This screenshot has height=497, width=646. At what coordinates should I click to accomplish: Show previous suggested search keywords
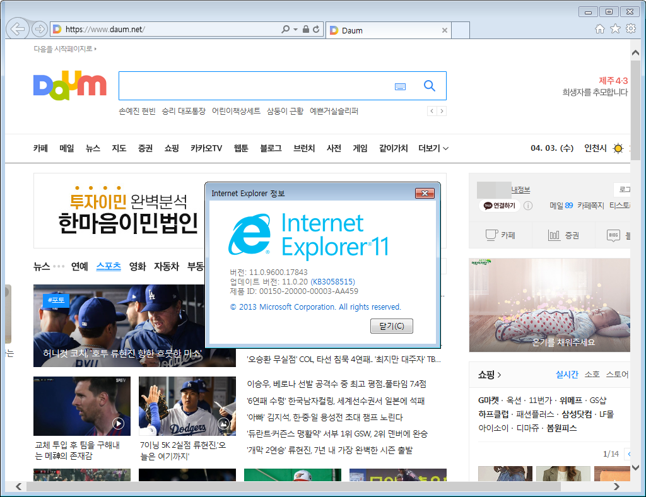432,111
